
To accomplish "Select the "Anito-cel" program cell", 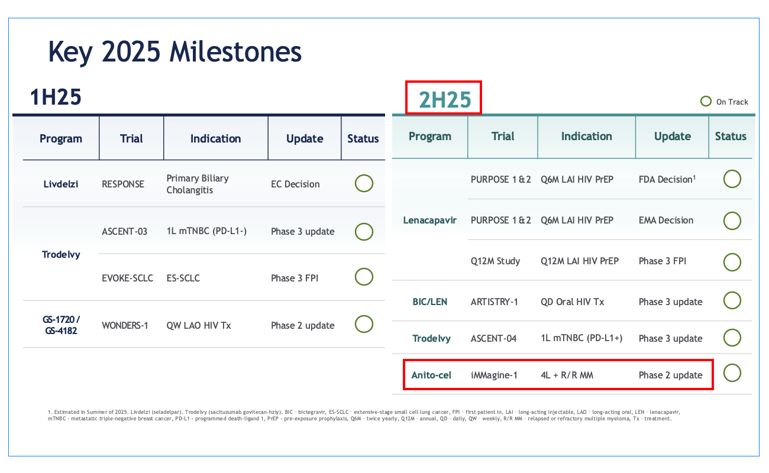I will (431, 375).
